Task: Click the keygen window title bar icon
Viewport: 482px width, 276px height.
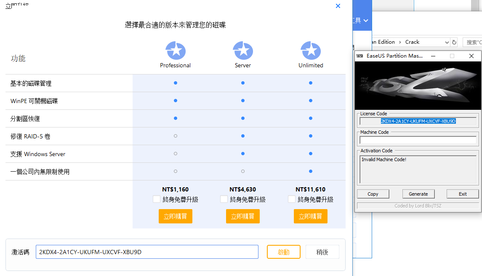Action: coord(360,56)
